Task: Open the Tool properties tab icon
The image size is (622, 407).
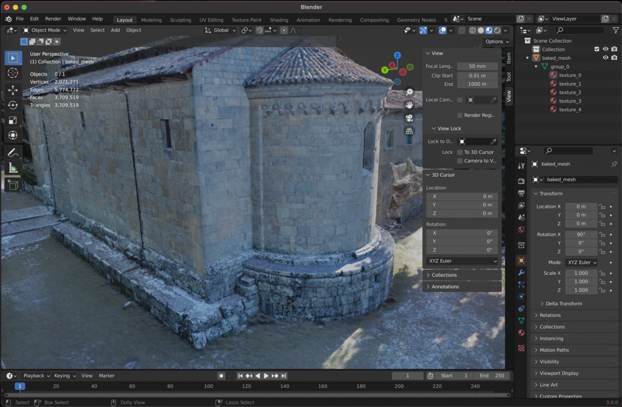Action: pyautogui.click(x=521, y=166)
